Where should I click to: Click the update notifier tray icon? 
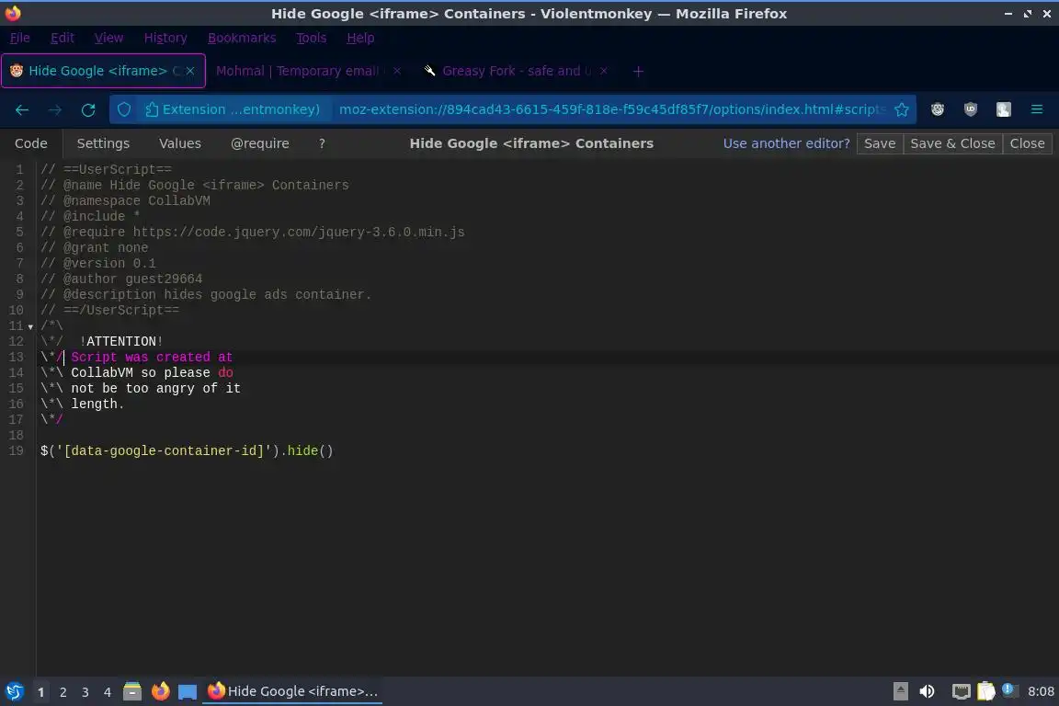[1008, 689]
